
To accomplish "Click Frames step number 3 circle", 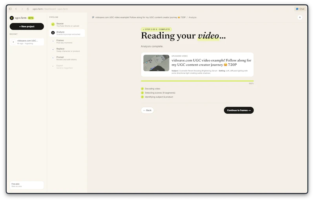I will (53, 41).
